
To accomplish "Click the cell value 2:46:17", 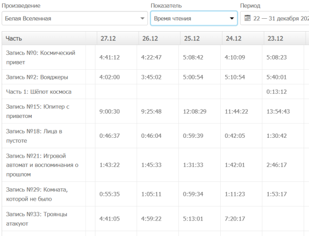I will [276, 165].
